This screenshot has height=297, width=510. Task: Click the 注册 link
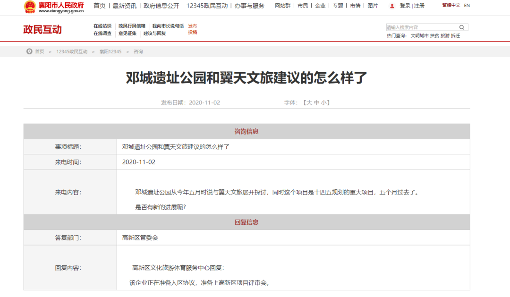(419, 6)
